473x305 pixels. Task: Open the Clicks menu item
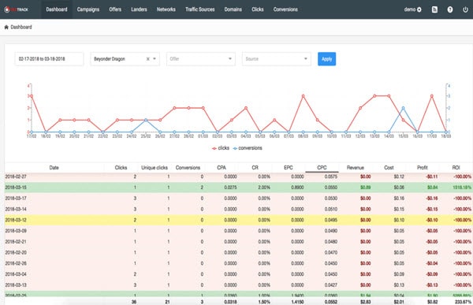point(258,9)
